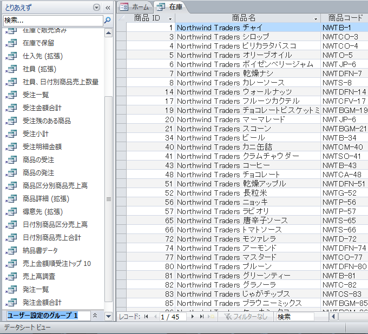The height and width of the screenshot is (334, 368).
Task: Click the Northwind Traders チャイ cell
Action: click(x=248, y=28)
